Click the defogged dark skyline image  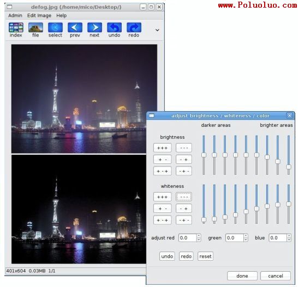[79, 209]
